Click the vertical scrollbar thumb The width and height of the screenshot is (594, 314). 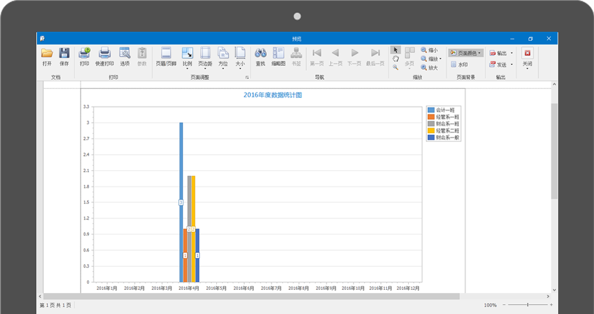[x=554, y=151]
